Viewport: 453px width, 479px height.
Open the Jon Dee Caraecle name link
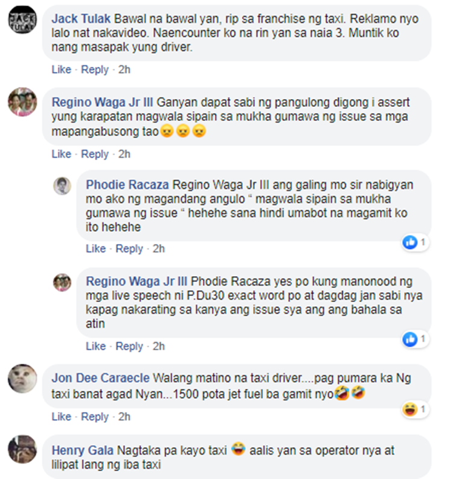point(100,378)
